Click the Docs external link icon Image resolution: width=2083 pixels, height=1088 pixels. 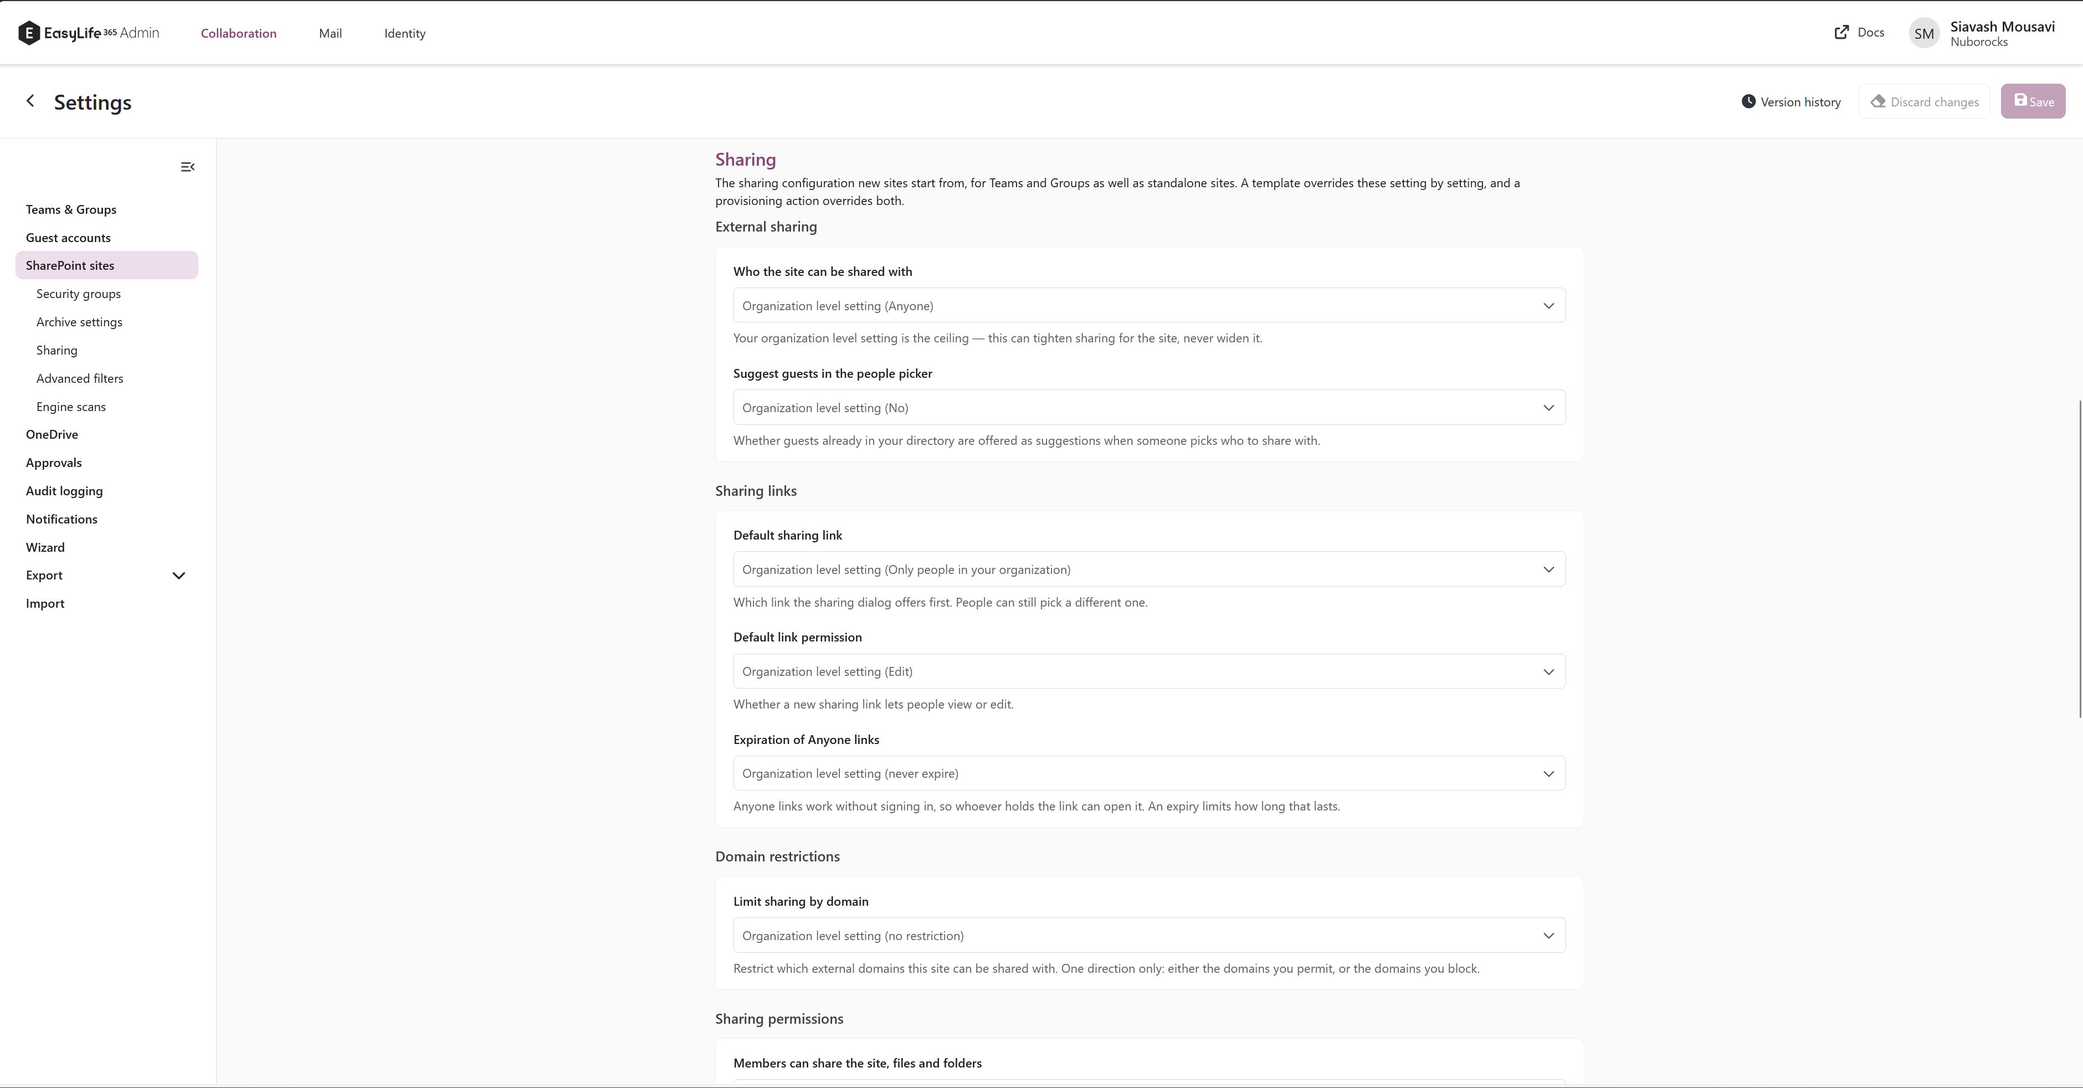(x=1841, y=32)
